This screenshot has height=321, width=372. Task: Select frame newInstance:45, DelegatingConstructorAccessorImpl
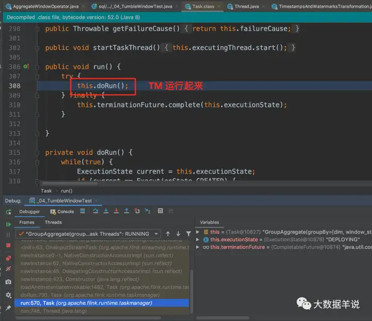click(x=102, y=271)
